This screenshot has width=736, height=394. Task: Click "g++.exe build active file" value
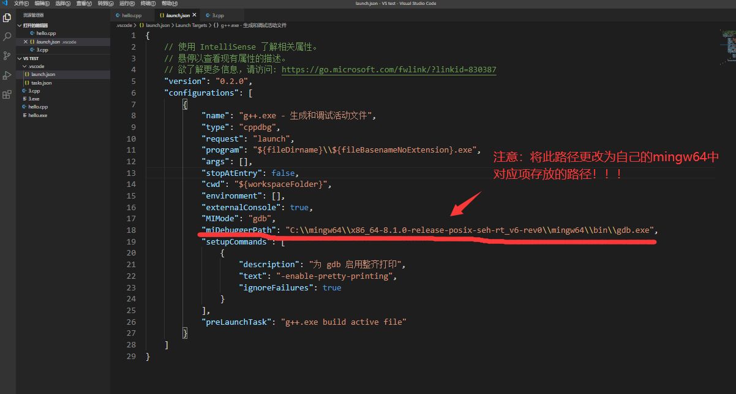pyautogui.click(x=344, y=322)
